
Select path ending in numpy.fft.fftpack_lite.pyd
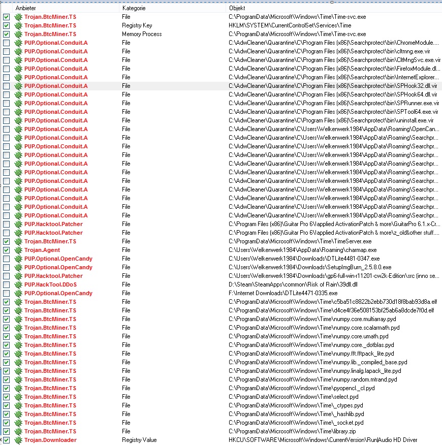pyautogui.click(x=311, y=354)
